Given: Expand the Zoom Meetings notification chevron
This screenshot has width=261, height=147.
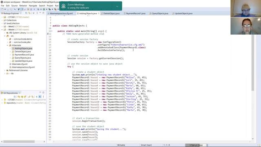Looking at the screenshot, I should [117, 7].
